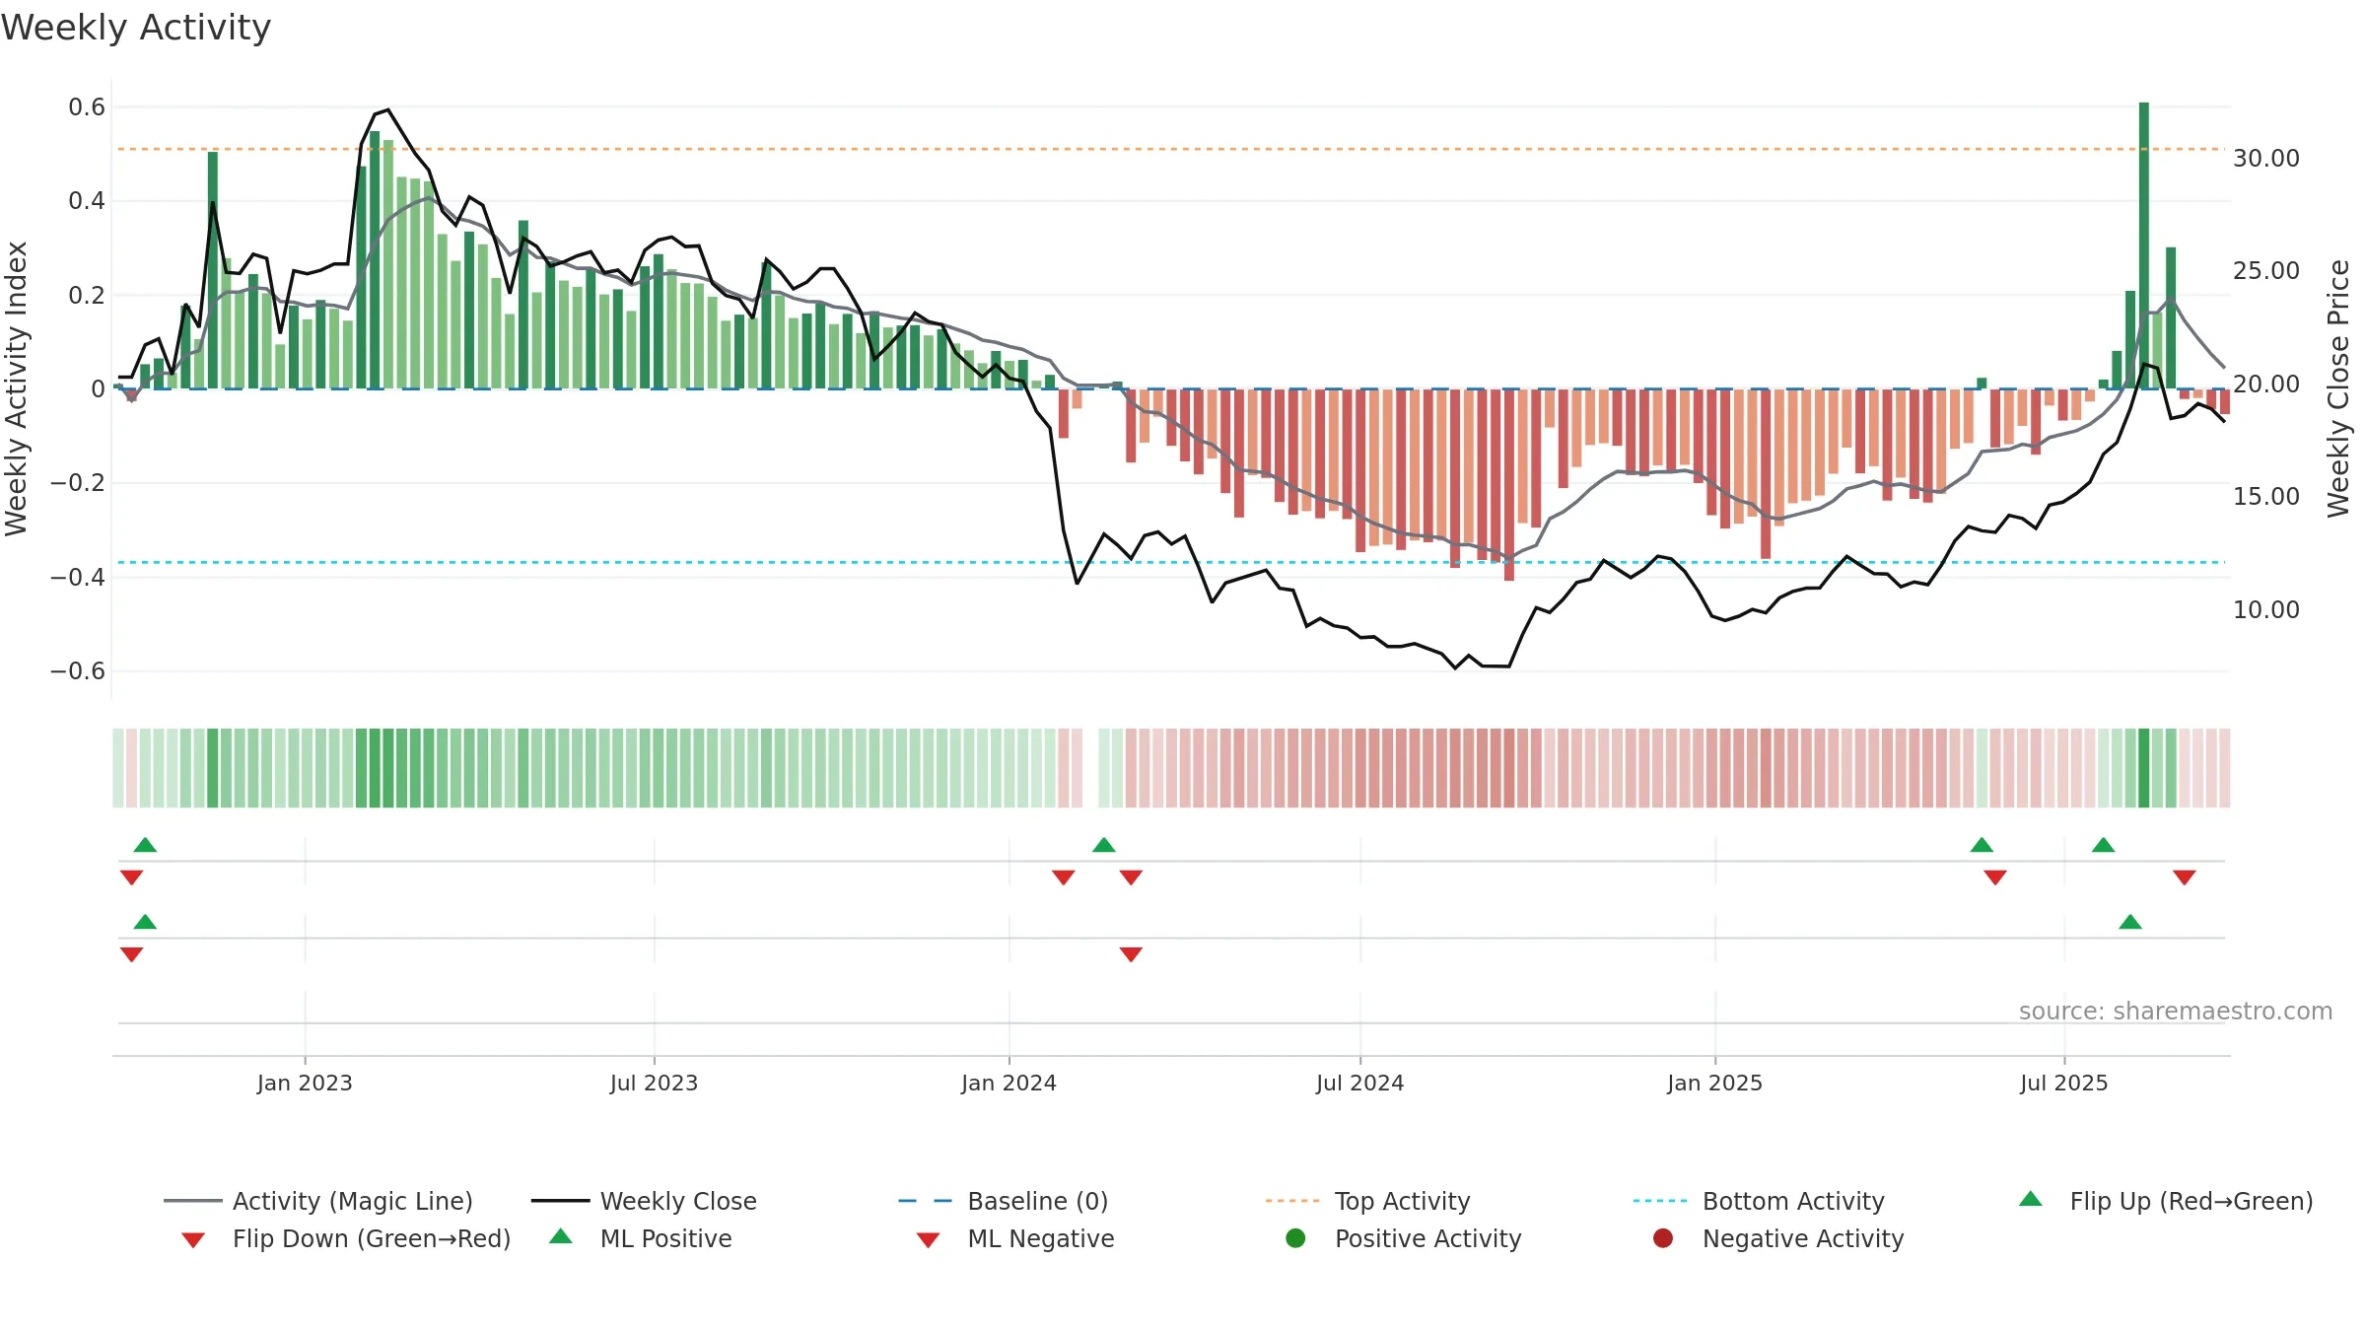Viewport: 2366px width, 1331px height.
Task: Click the 30.00 price axis label
Action: [2265, 158]
